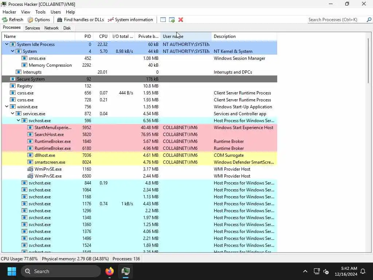Click Processes: 136 status bar entry

click(126, 258)
